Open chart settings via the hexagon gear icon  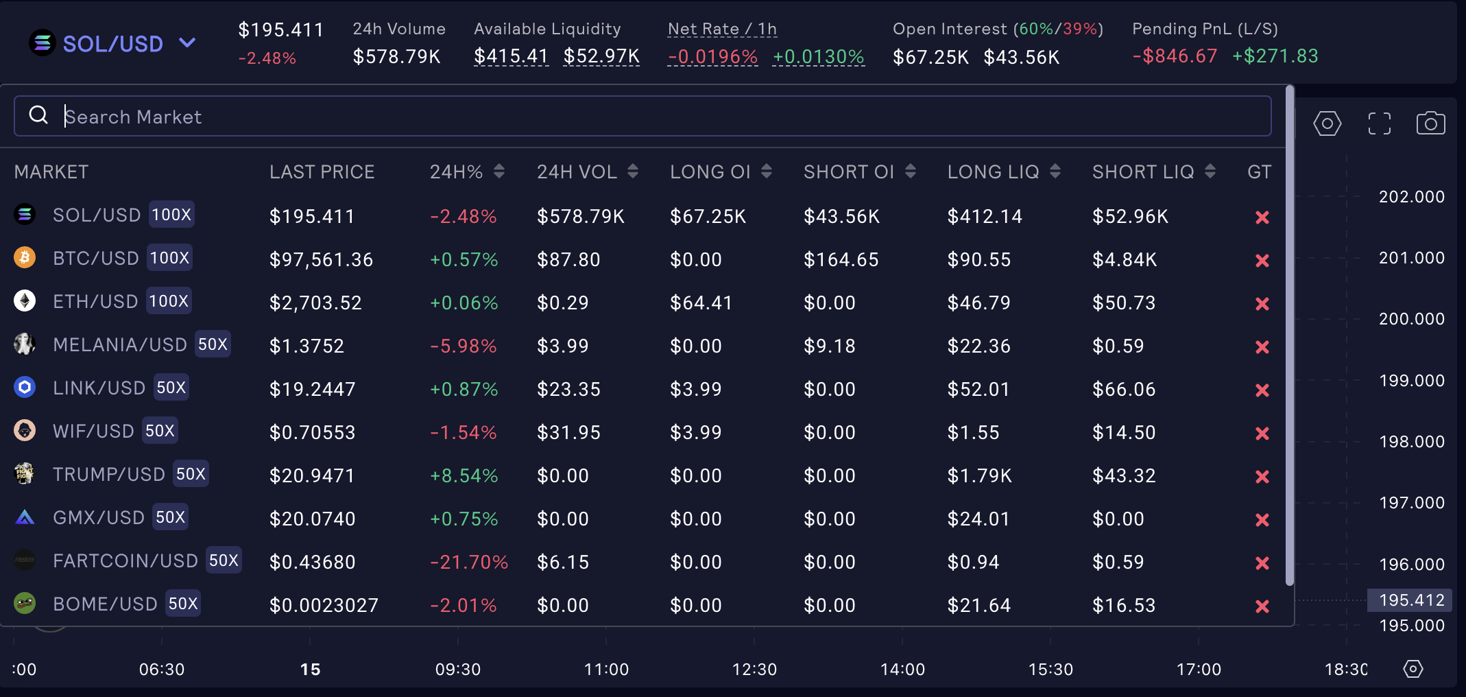click(x=1327, y=123)
